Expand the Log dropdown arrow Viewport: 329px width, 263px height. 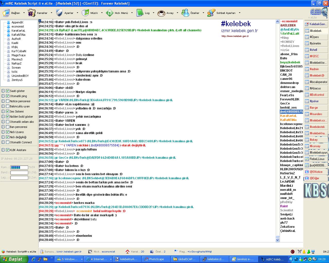[153, 13]
